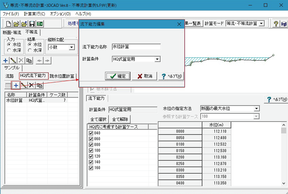Open the 参照する計算ケース dropdown
This screenshot has width=288, height=194.
click(256, 116)
